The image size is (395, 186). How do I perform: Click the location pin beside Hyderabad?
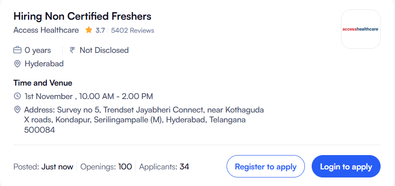18,64
